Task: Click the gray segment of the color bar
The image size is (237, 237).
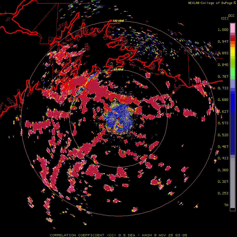Action: pos(233,183)
